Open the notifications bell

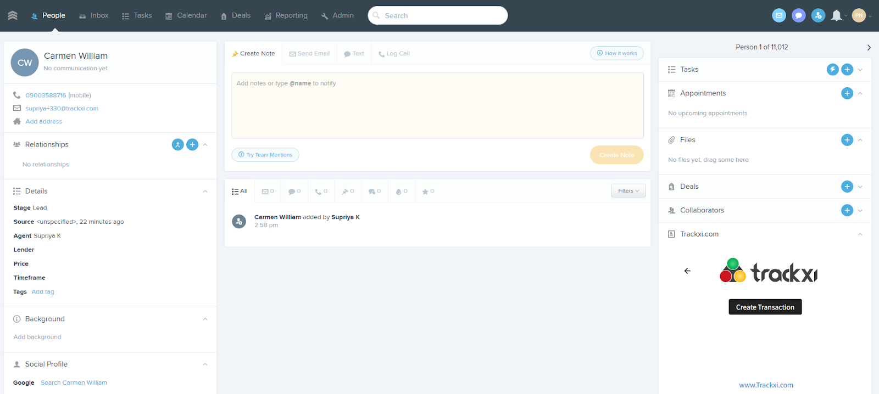pyautogui.click(x=836, y=15)
